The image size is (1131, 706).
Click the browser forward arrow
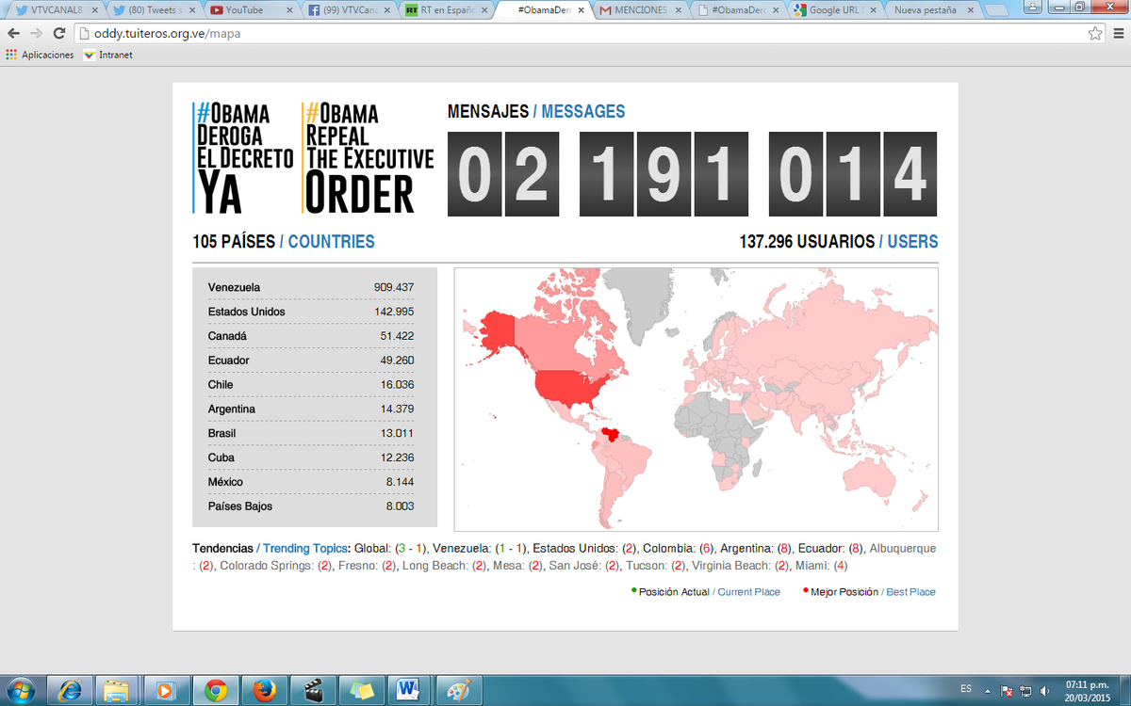pos(37,33)
